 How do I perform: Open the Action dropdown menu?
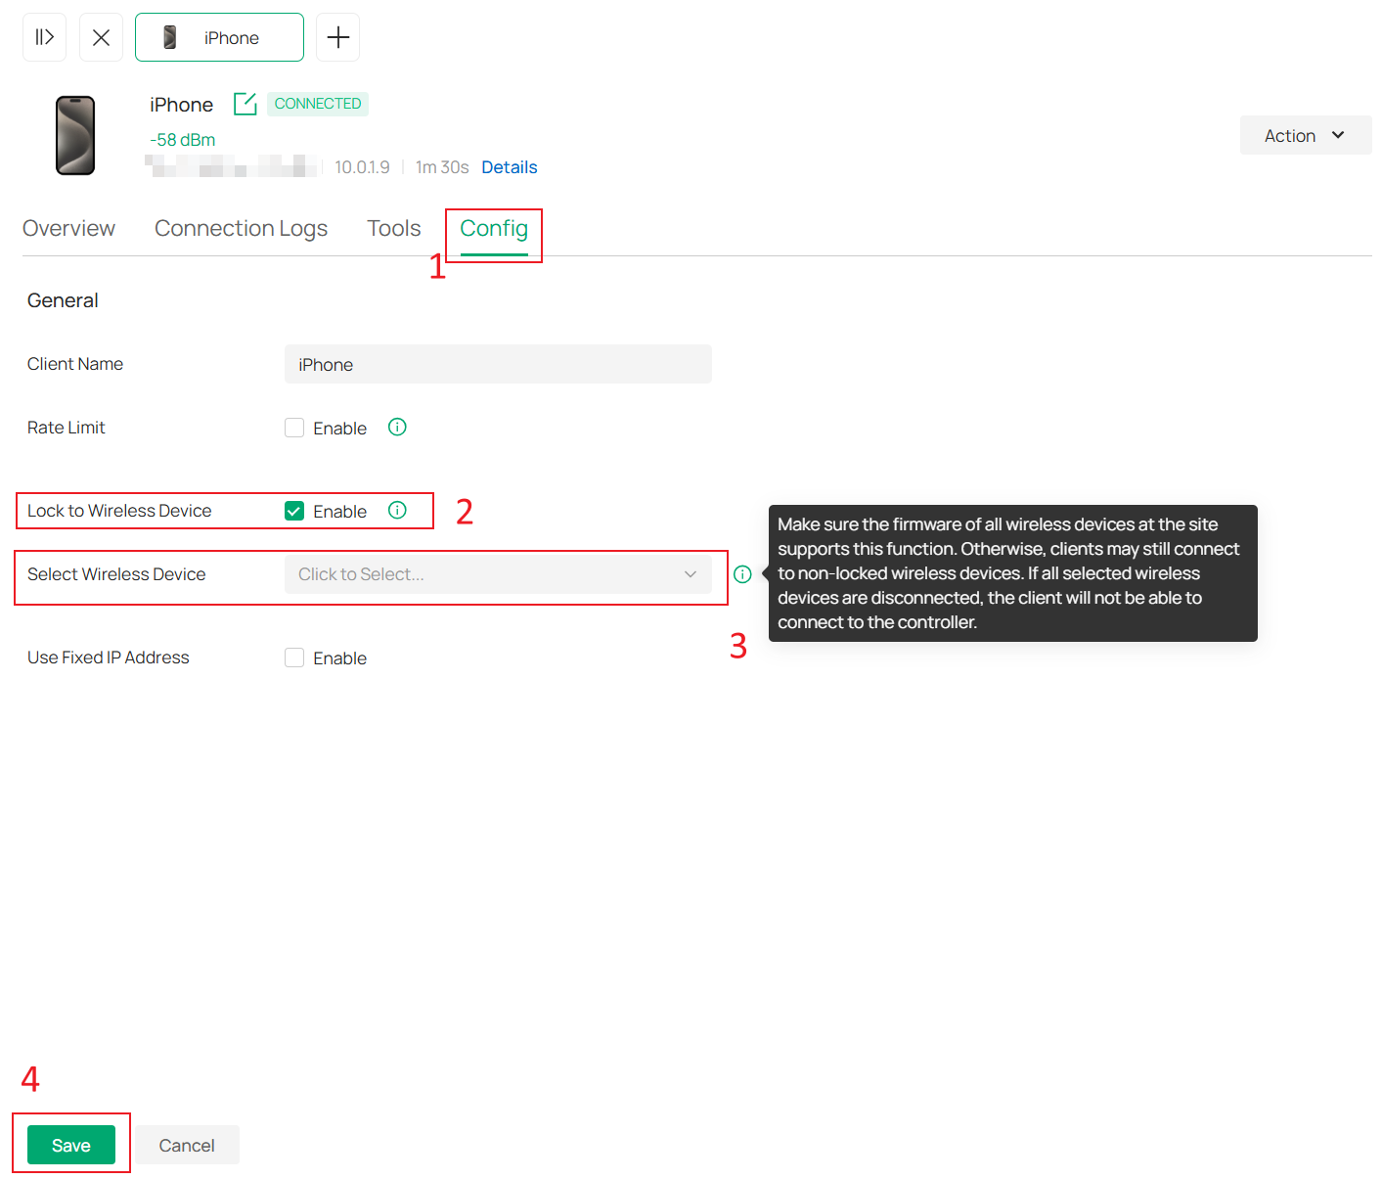click(x=1305, y=135)
